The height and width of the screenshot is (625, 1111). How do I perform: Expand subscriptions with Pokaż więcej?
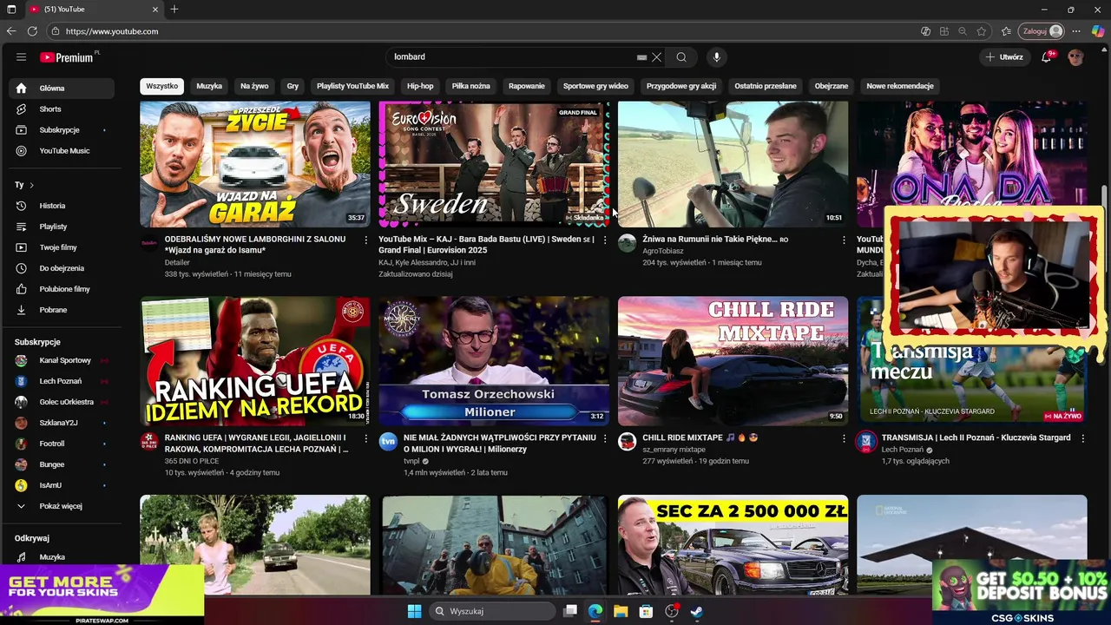tap(61, 506)
